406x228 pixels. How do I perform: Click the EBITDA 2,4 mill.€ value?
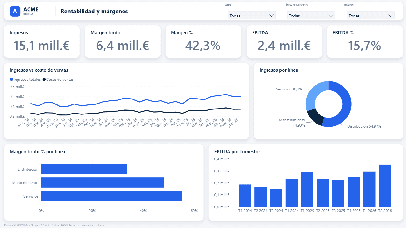(284, 46)
